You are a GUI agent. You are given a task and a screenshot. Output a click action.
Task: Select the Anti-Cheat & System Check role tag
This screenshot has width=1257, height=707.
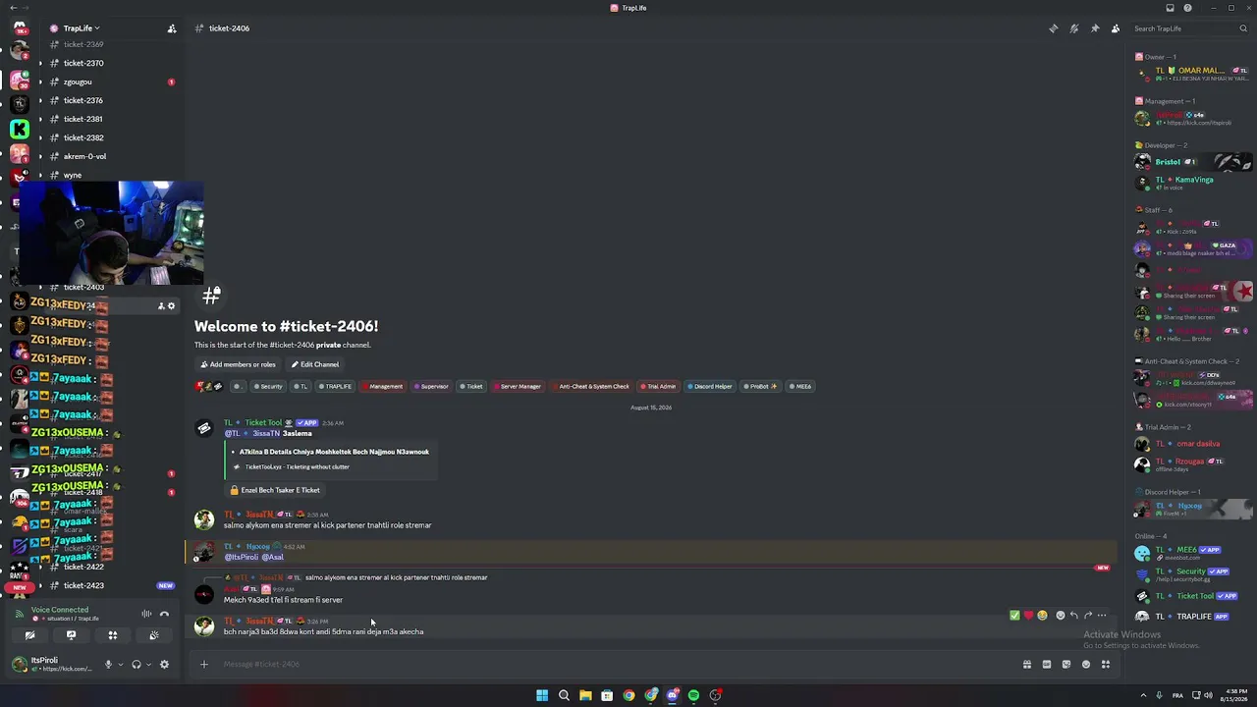pos(590,386)
